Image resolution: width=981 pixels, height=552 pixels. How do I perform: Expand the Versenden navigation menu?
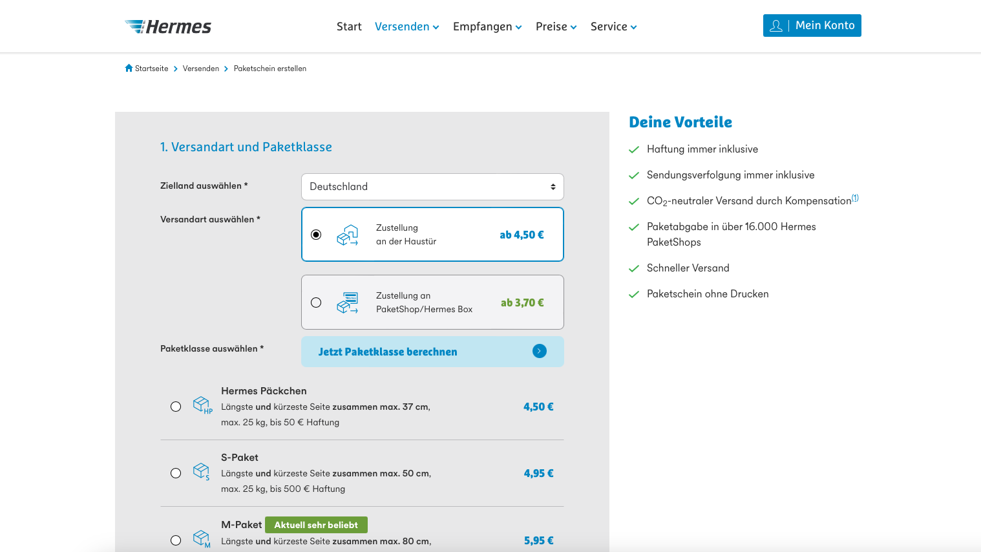point(406,27)
